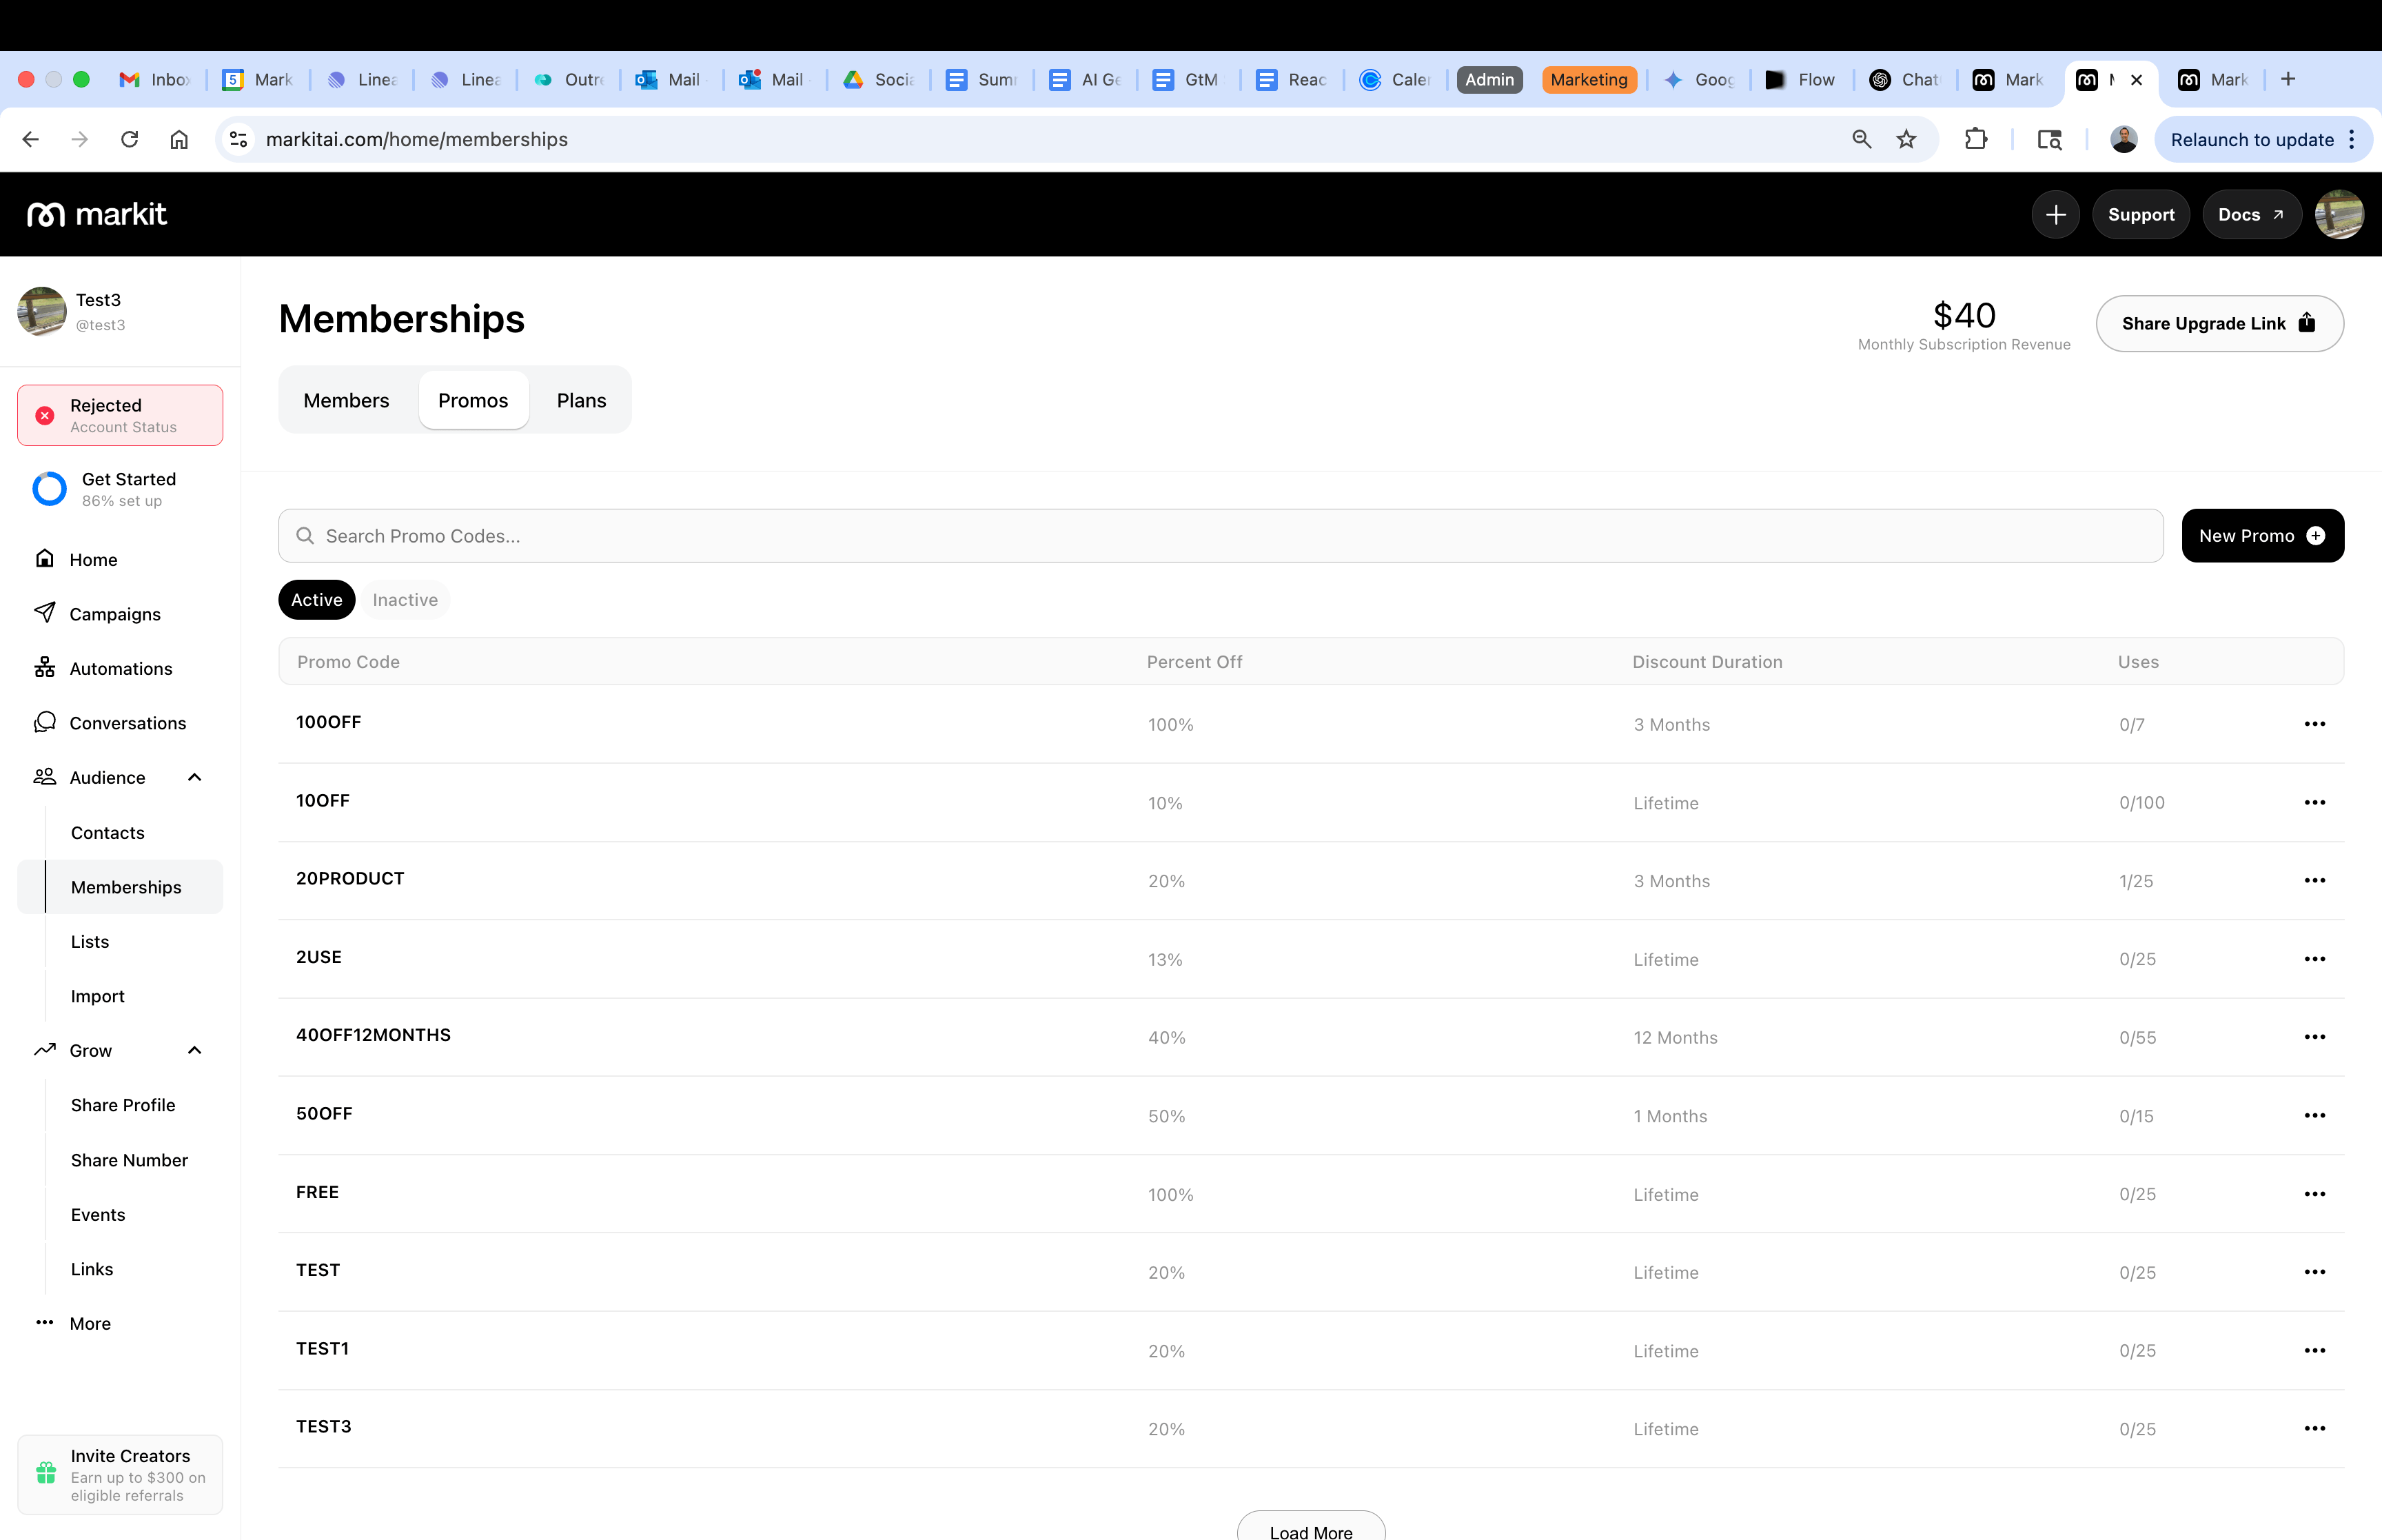
Task: Open Get Started progress ring item
Action: tap(120, 489)
